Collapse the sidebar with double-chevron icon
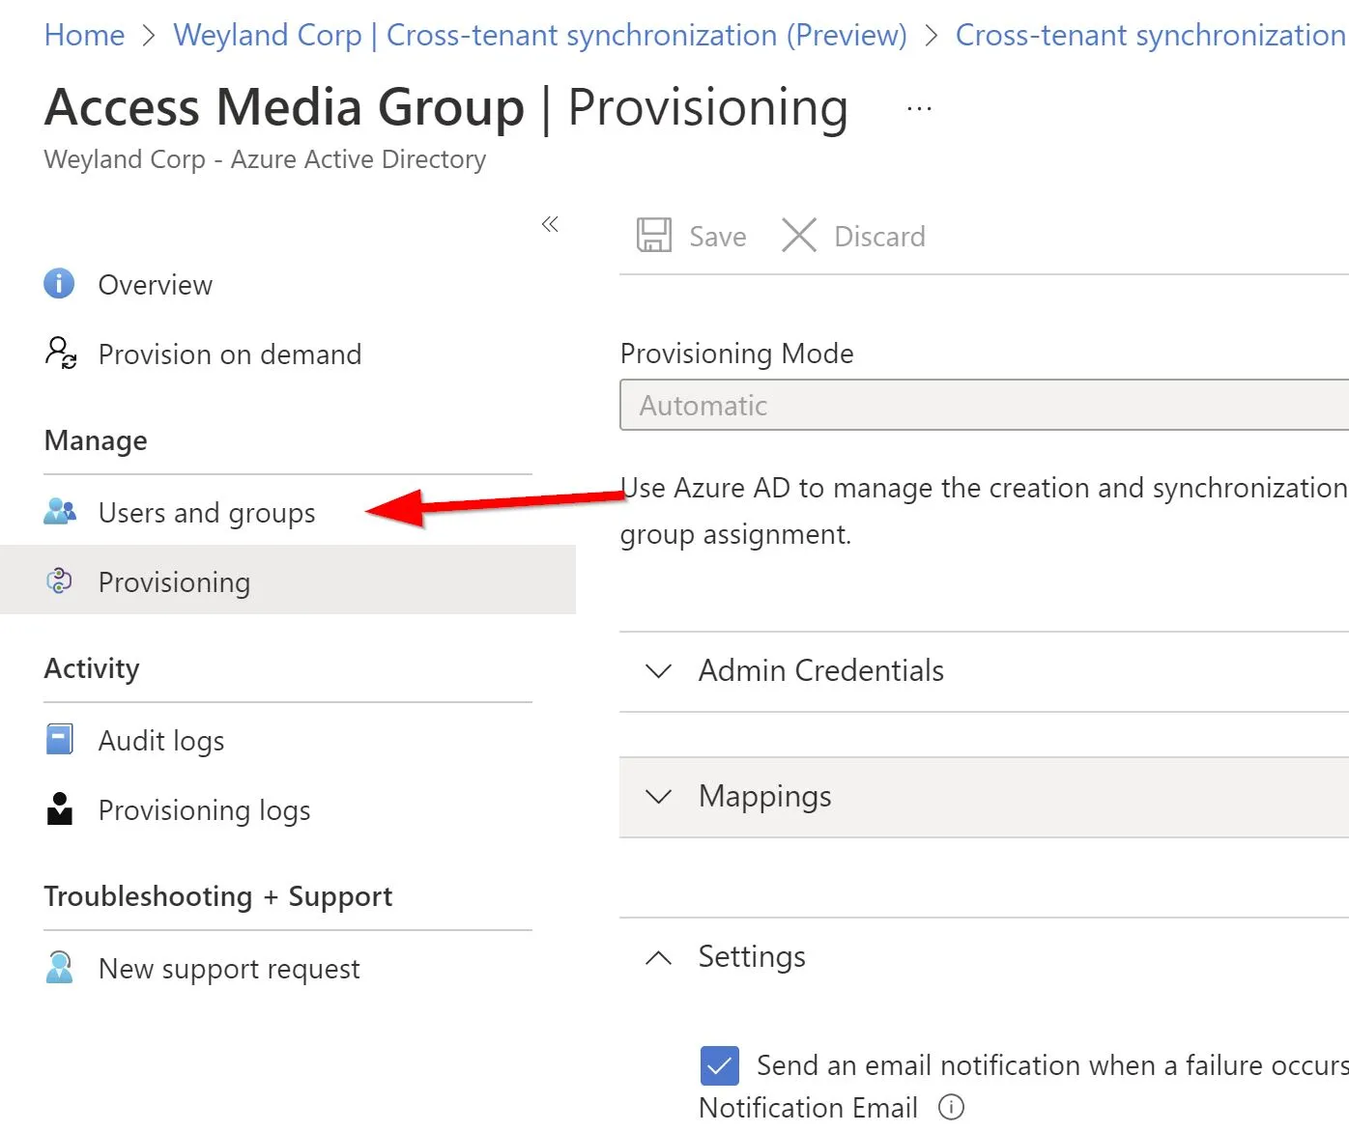The image size is (1349, 1132). coord(550,224)
